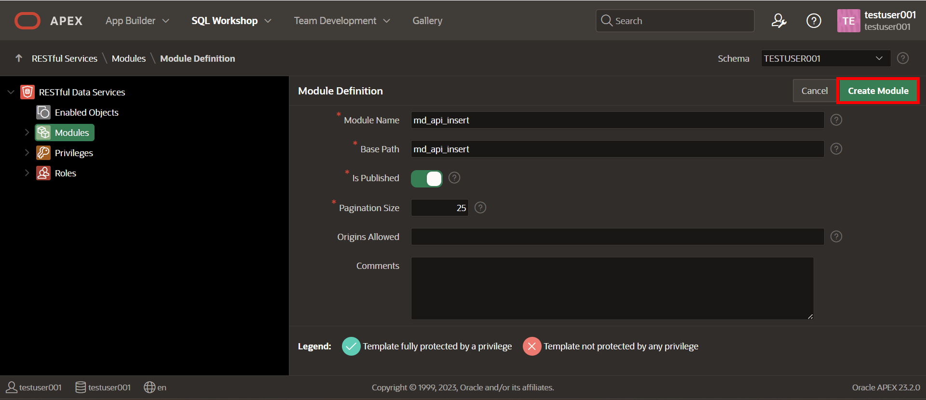Click the TE user avatar
Viewport: 926px width, 400px height.
coord(848,21)
